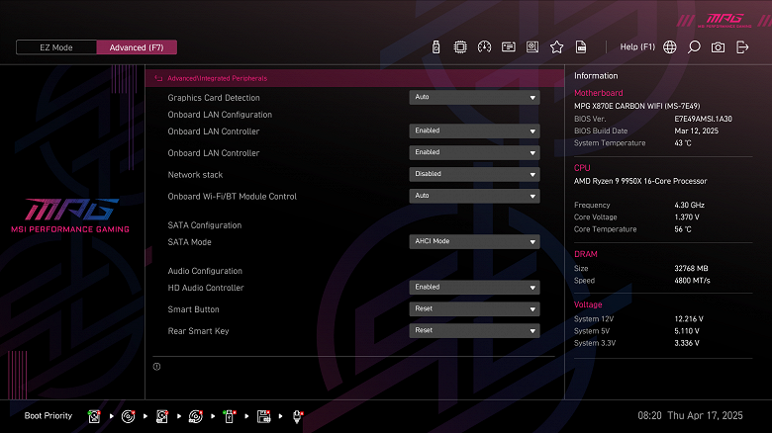Open Graphics Card Detection dropdown

[x=474, y=98]
